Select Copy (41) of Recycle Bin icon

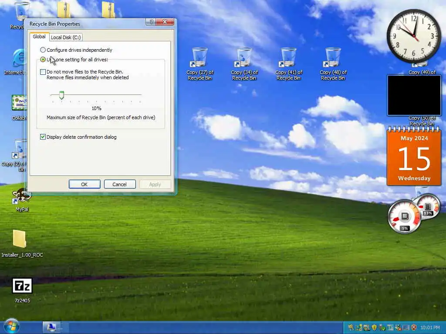(x=289, y=64)
